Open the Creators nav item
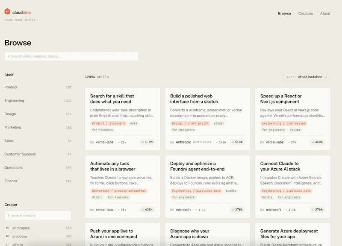 coord(305,14)
